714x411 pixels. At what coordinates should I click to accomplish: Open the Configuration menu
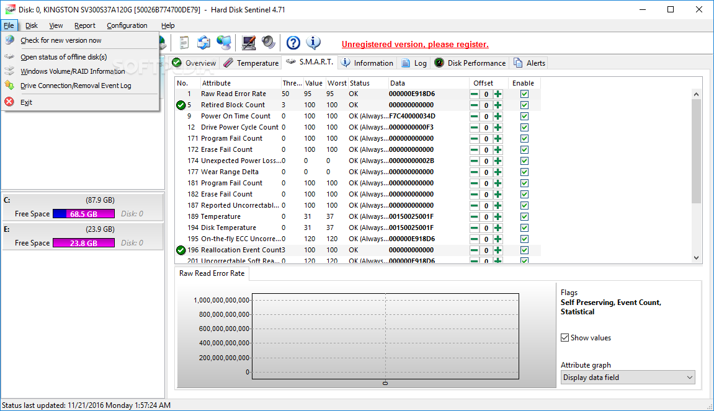(127, 25)
